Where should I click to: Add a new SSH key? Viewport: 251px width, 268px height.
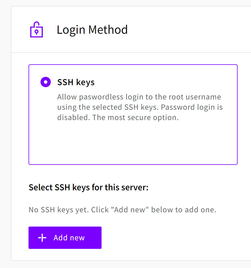pyautogui.click(x=65, y=238)
